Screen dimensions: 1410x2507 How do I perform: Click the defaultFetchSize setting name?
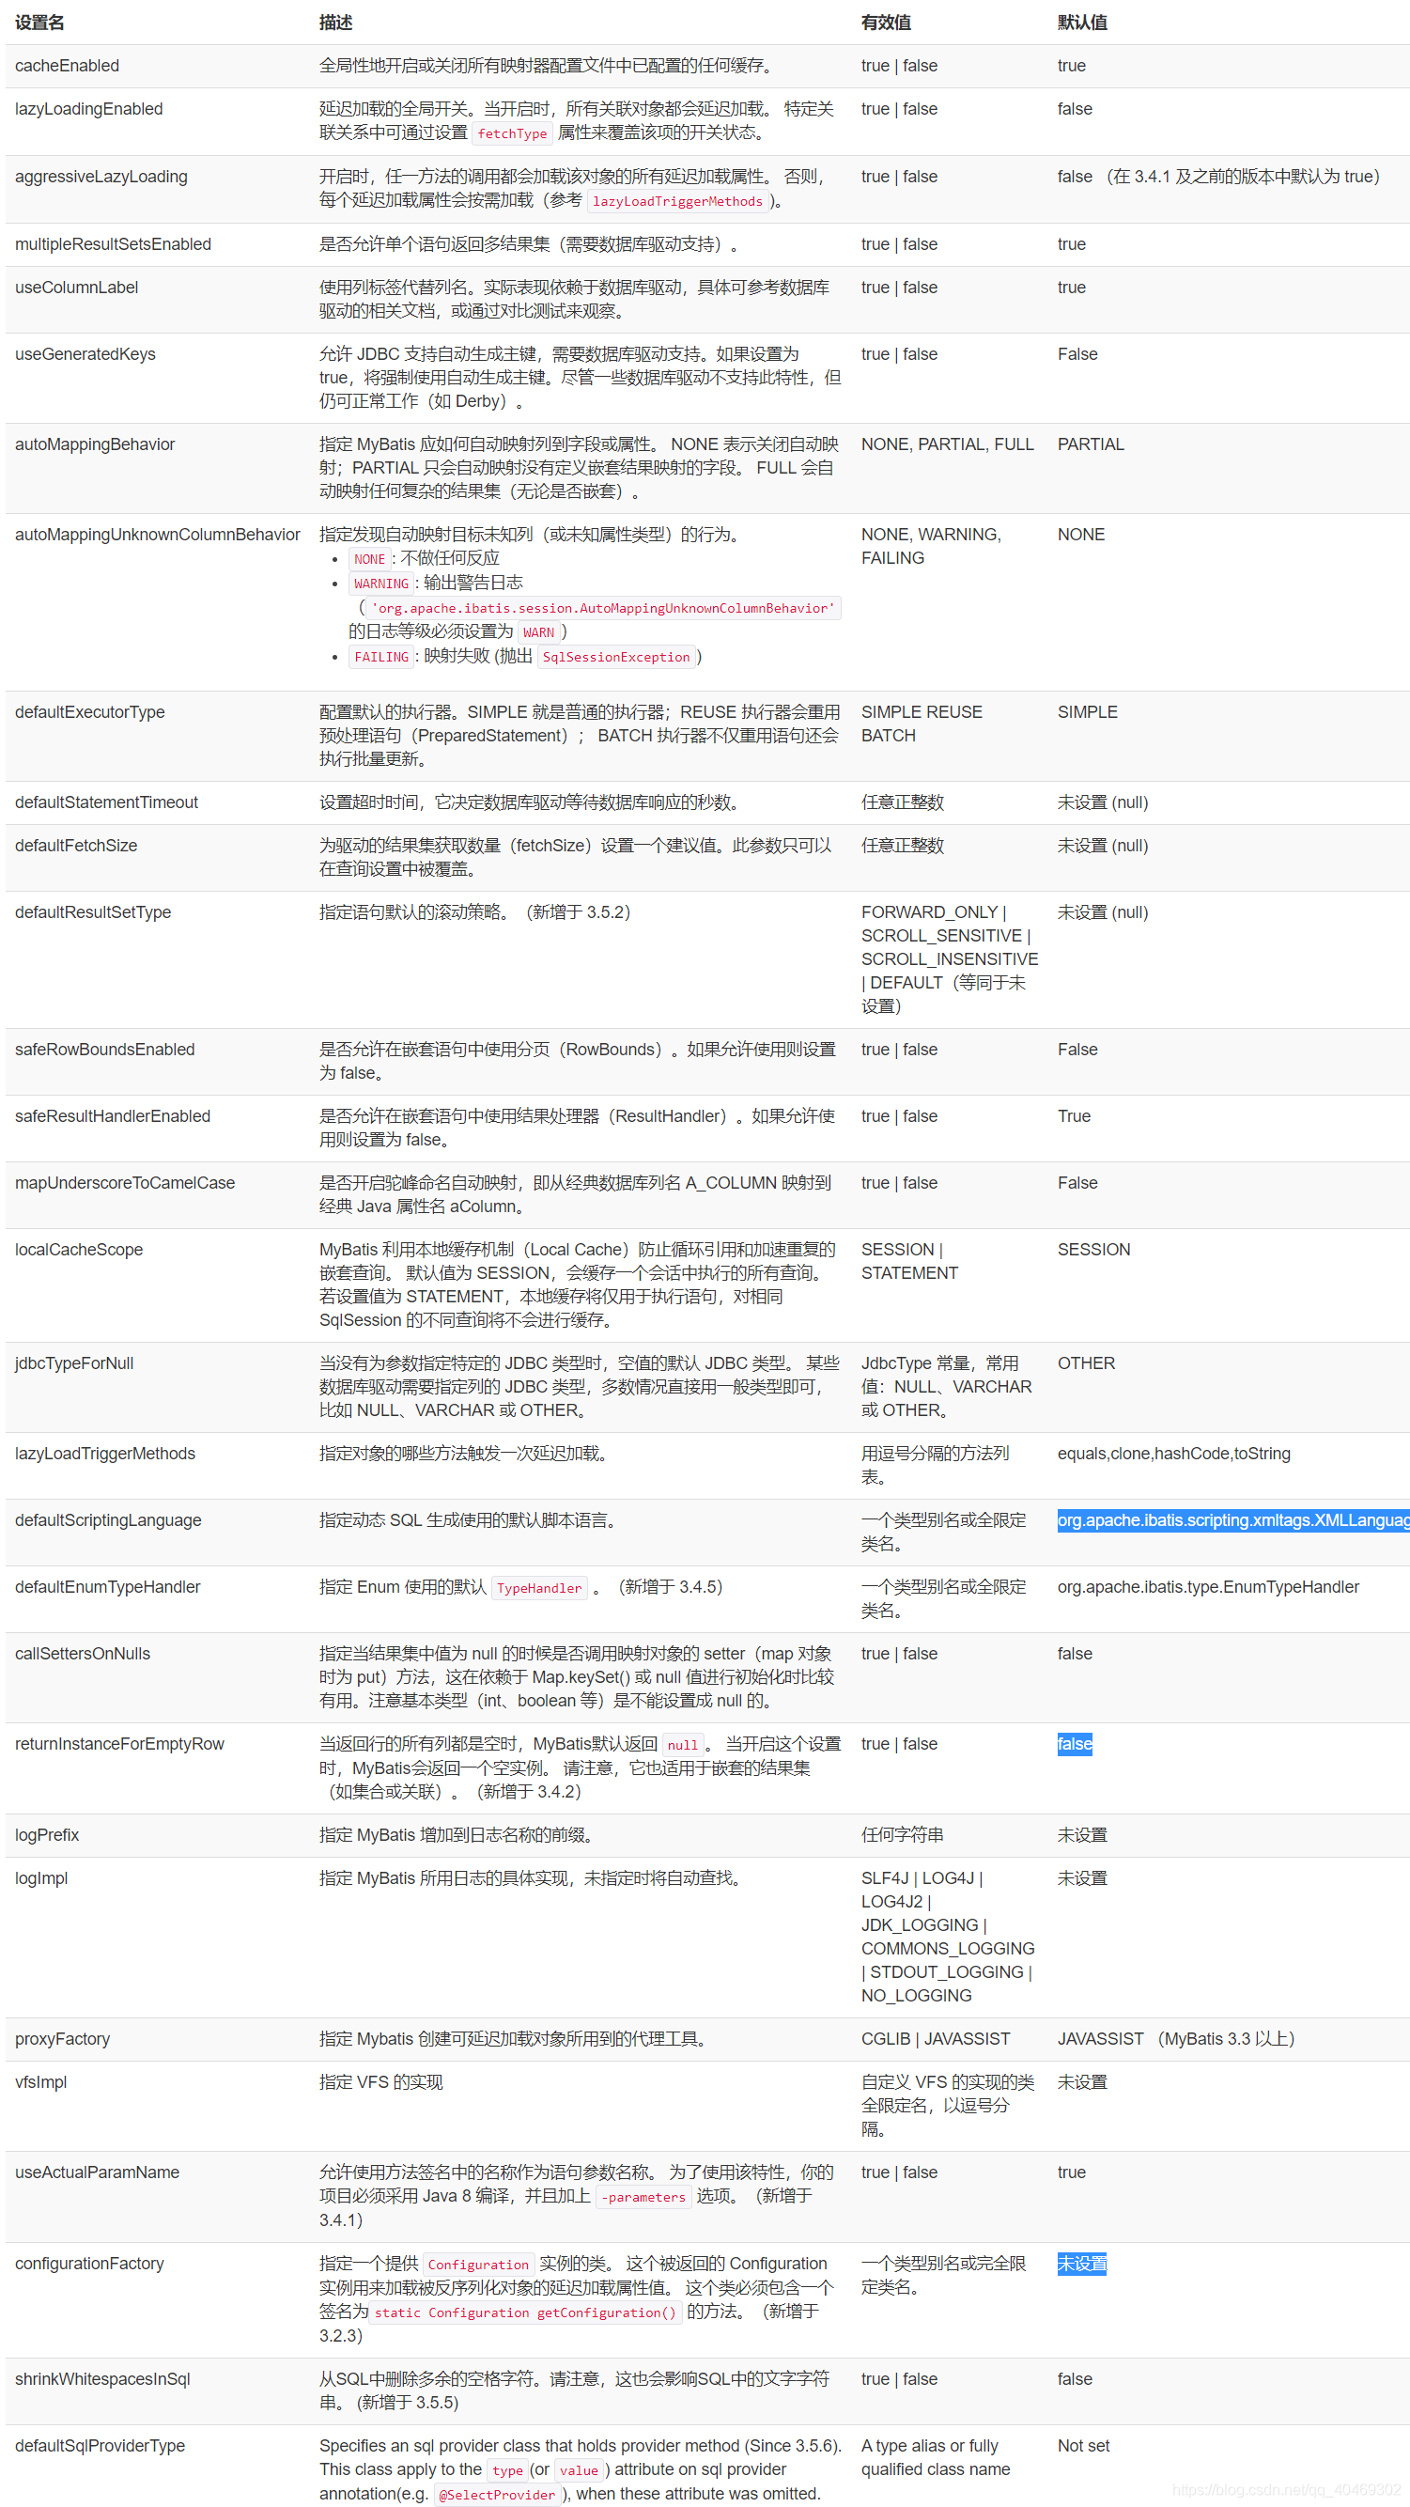click(x=76, y=846)
